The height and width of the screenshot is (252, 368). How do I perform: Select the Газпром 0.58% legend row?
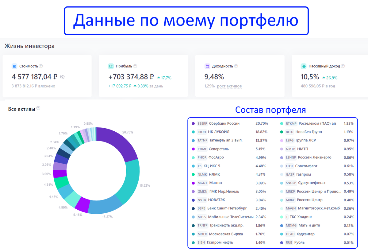pos(317,174)
